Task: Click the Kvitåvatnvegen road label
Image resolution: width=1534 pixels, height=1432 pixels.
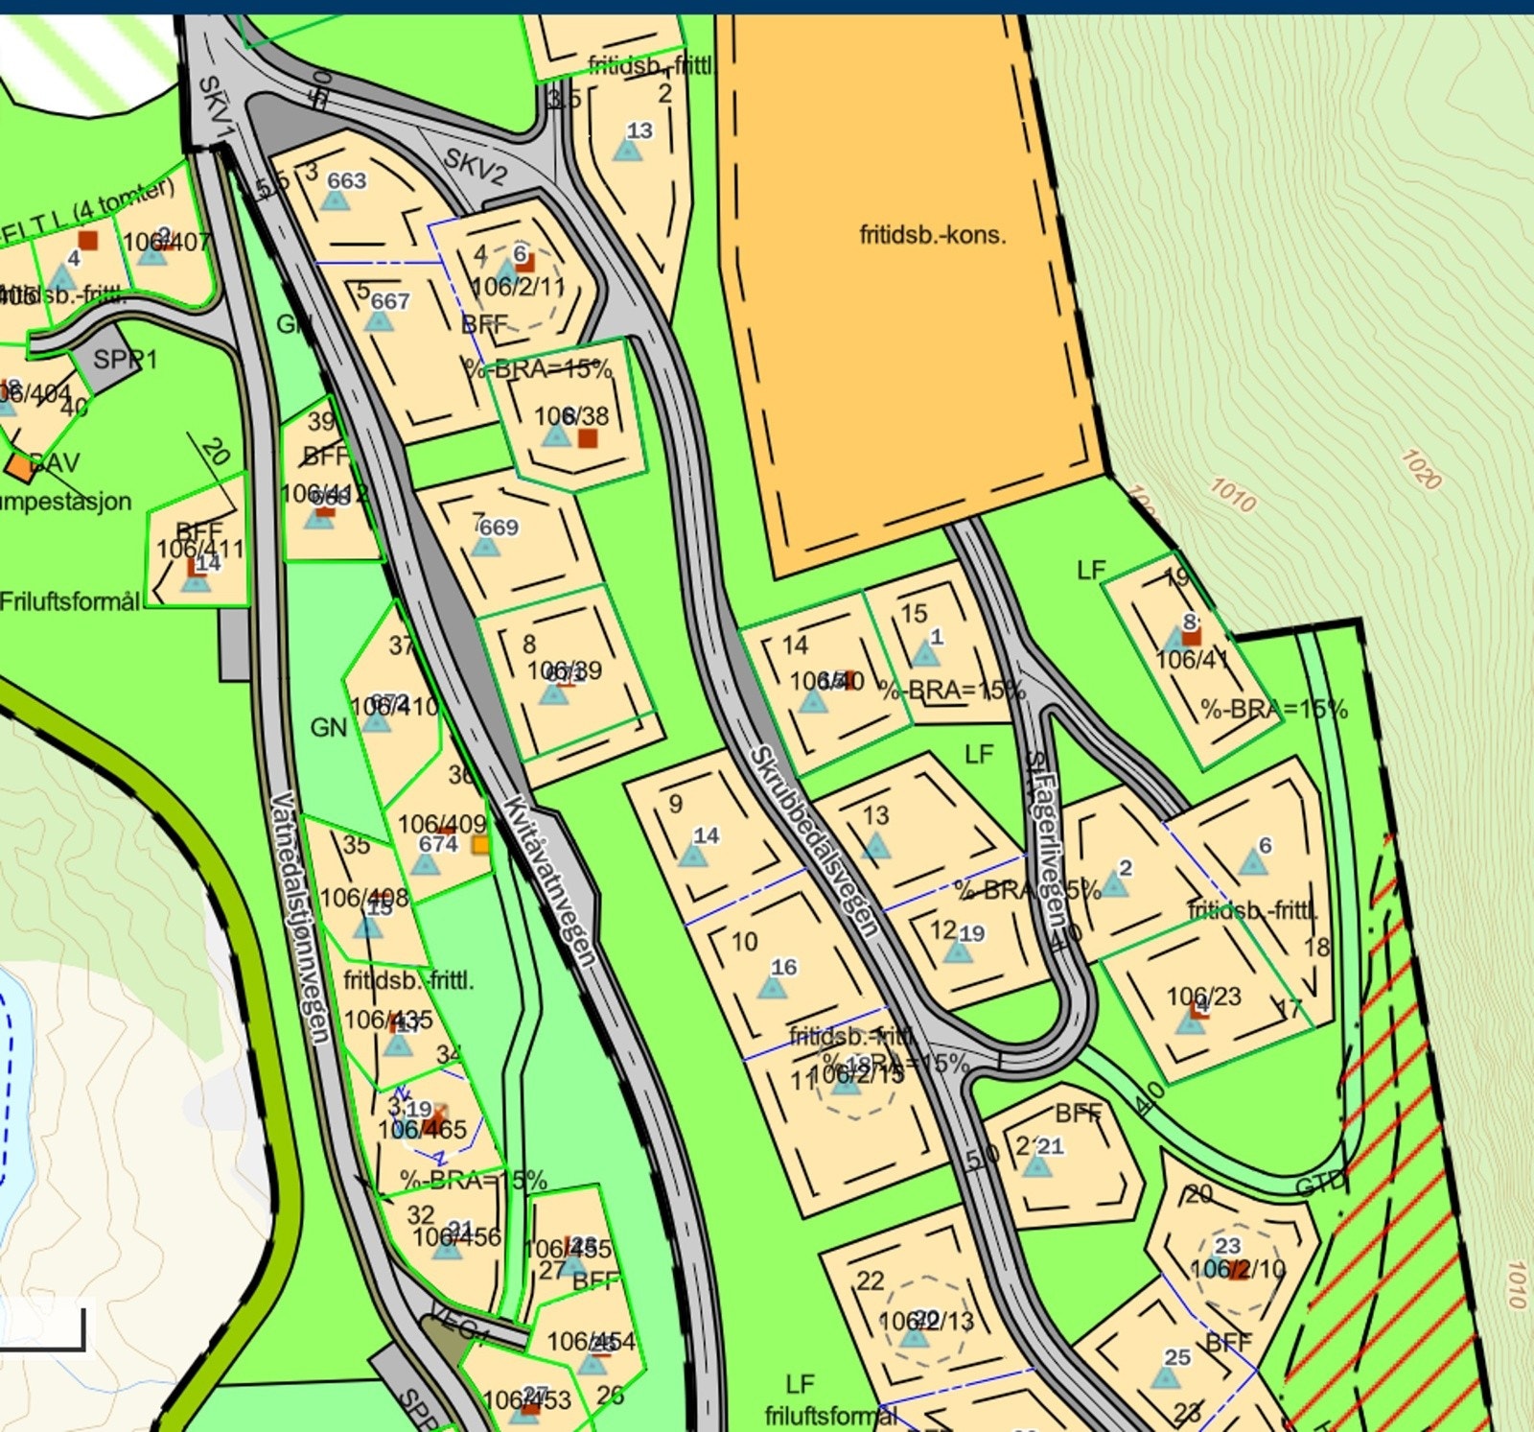Action: click(551, 880)
